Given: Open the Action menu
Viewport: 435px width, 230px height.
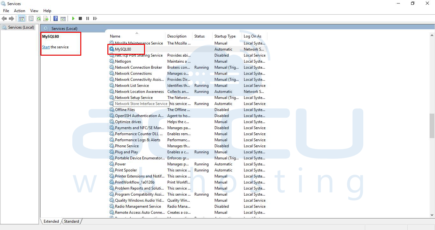Looking at the screenshot, I should pyautogui.click(x=19, y=11).
